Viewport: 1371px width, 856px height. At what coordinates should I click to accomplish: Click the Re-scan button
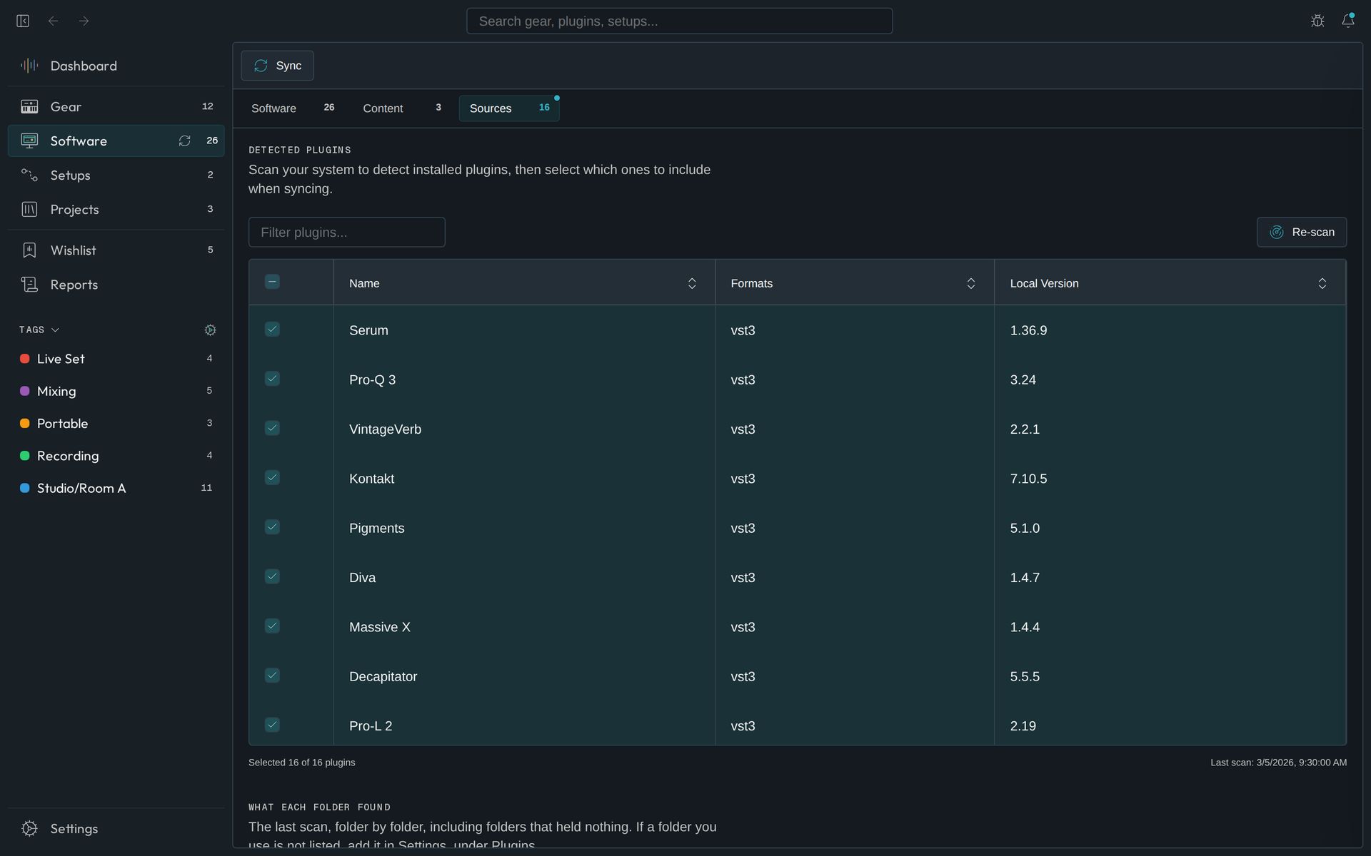click(1302, 233)
